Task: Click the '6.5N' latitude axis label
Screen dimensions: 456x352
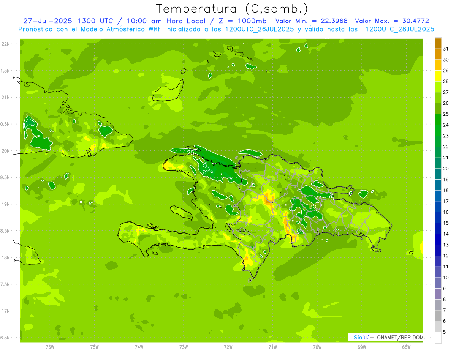Action: point(6,338)
